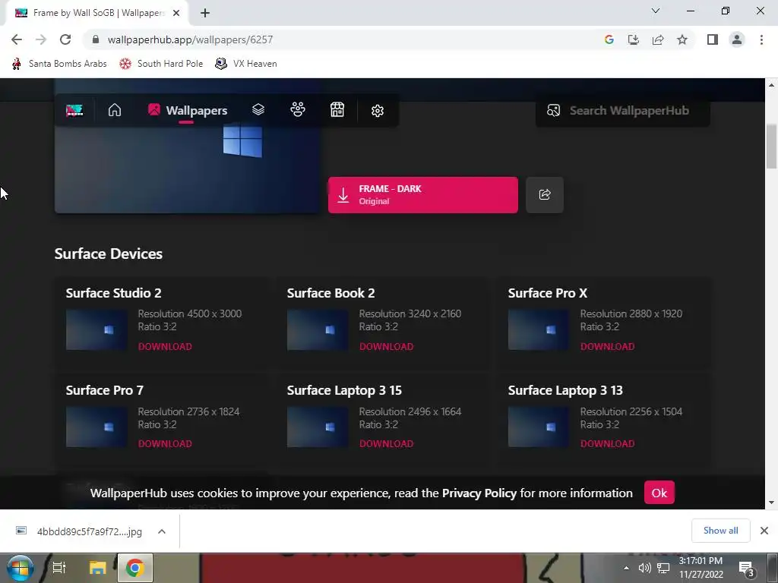Download Surface Book 2 wallpaper
Viewport: 778px width, 583px height.
tap(386, 346)
